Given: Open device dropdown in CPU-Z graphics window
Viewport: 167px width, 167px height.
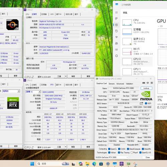Looking at the screenshot, I should 11,91.
